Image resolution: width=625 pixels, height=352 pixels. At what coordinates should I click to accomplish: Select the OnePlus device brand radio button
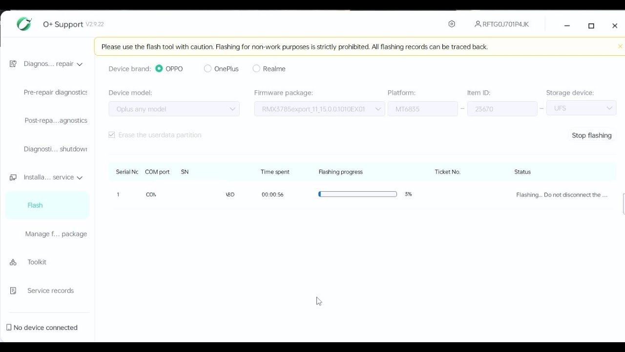click(208, 68)
